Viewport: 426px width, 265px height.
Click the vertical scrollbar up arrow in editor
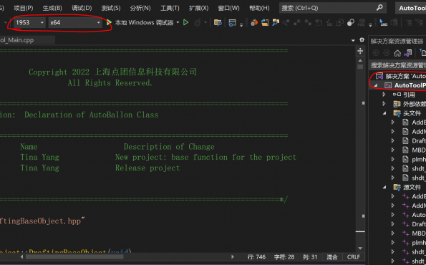(x=360, y=61)
